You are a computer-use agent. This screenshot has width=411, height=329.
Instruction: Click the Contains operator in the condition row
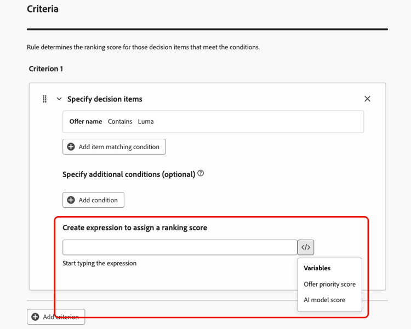tap(120, 122)
